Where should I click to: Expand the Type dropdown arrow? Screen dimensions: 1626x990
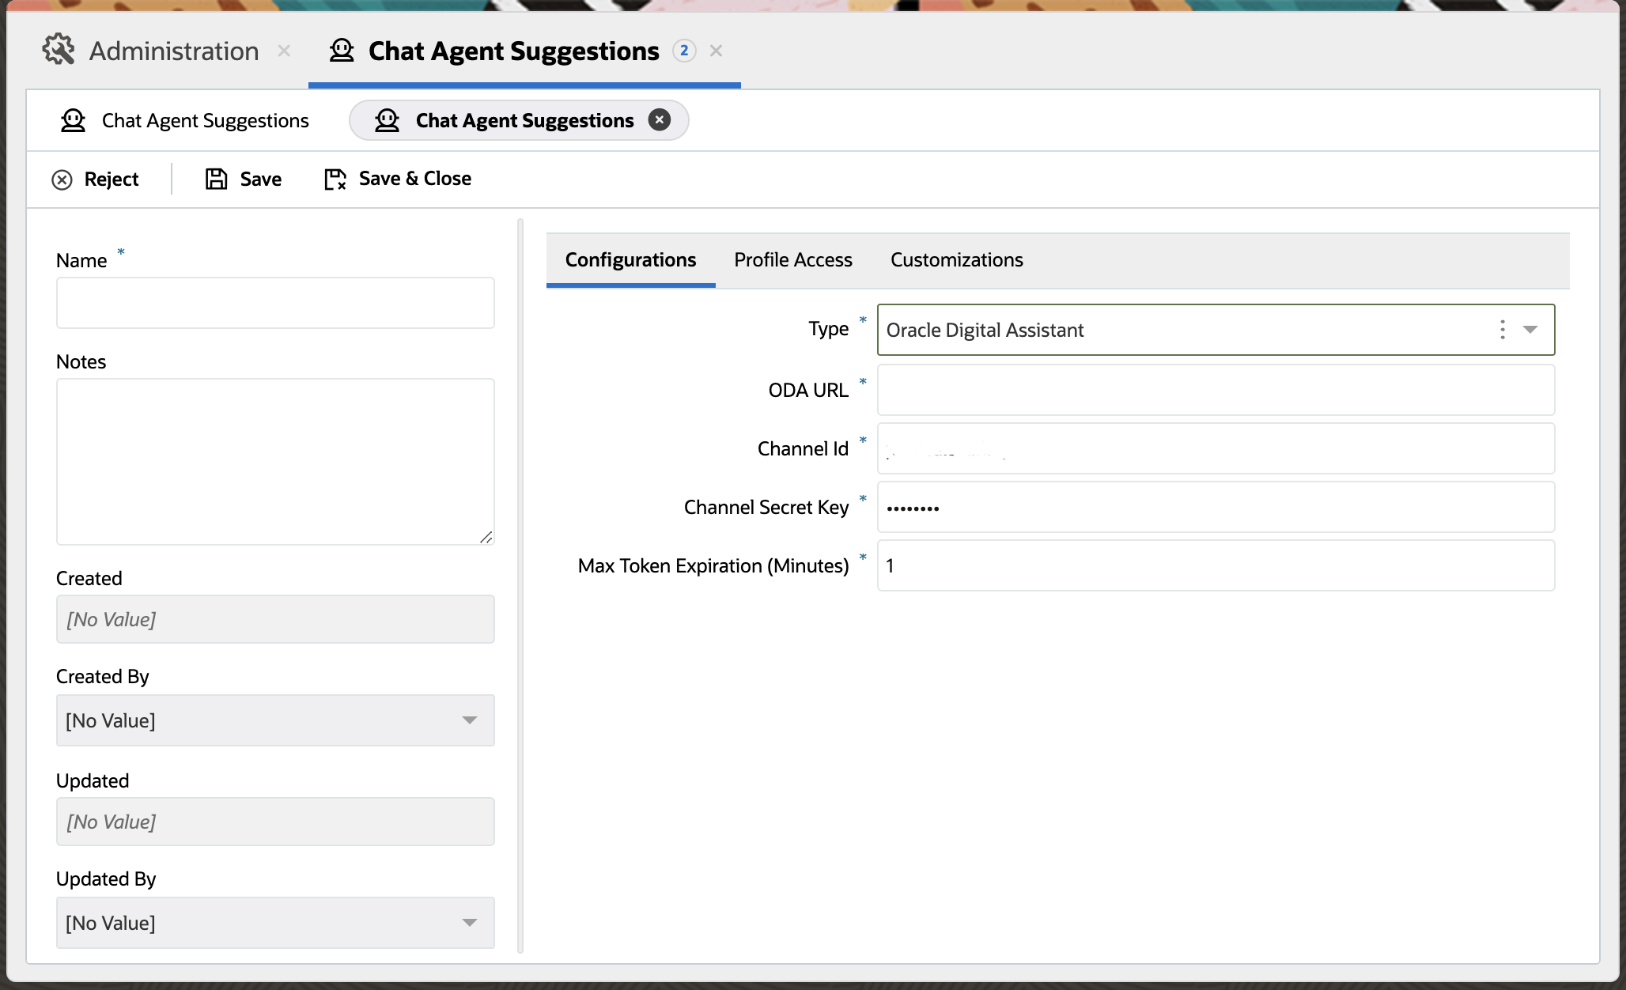[1530, 330]
